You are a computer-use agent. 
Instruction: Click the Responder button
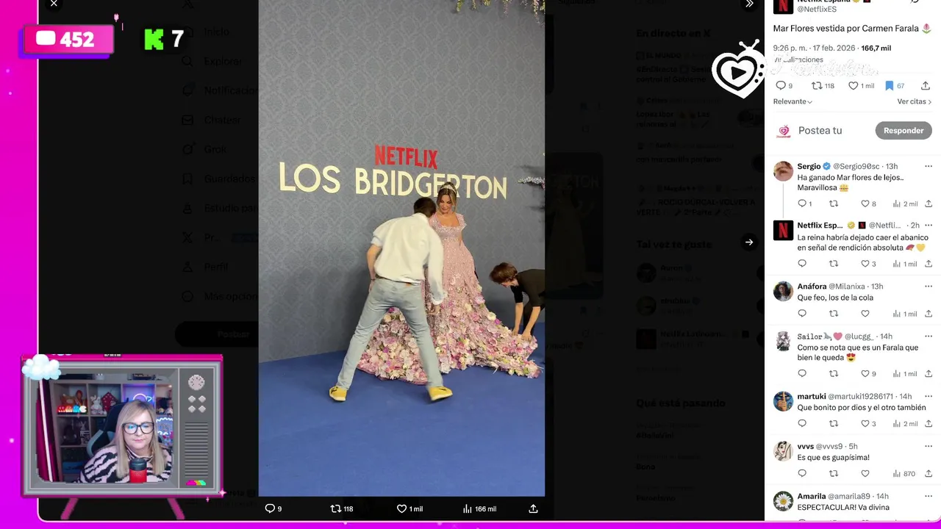click(904, 131)
